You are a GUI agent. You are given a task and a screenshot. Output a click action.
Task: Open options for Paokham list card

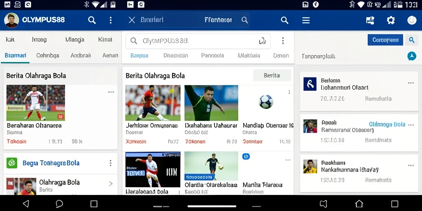pos(411,166)
